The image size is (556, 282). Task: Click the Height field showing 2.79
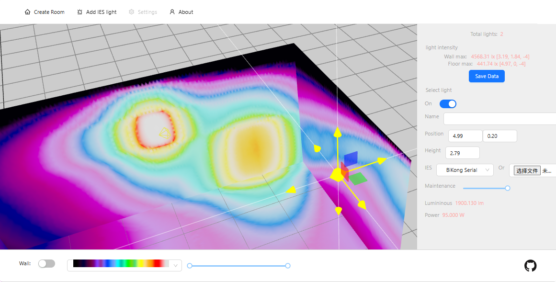coord(463,153)
